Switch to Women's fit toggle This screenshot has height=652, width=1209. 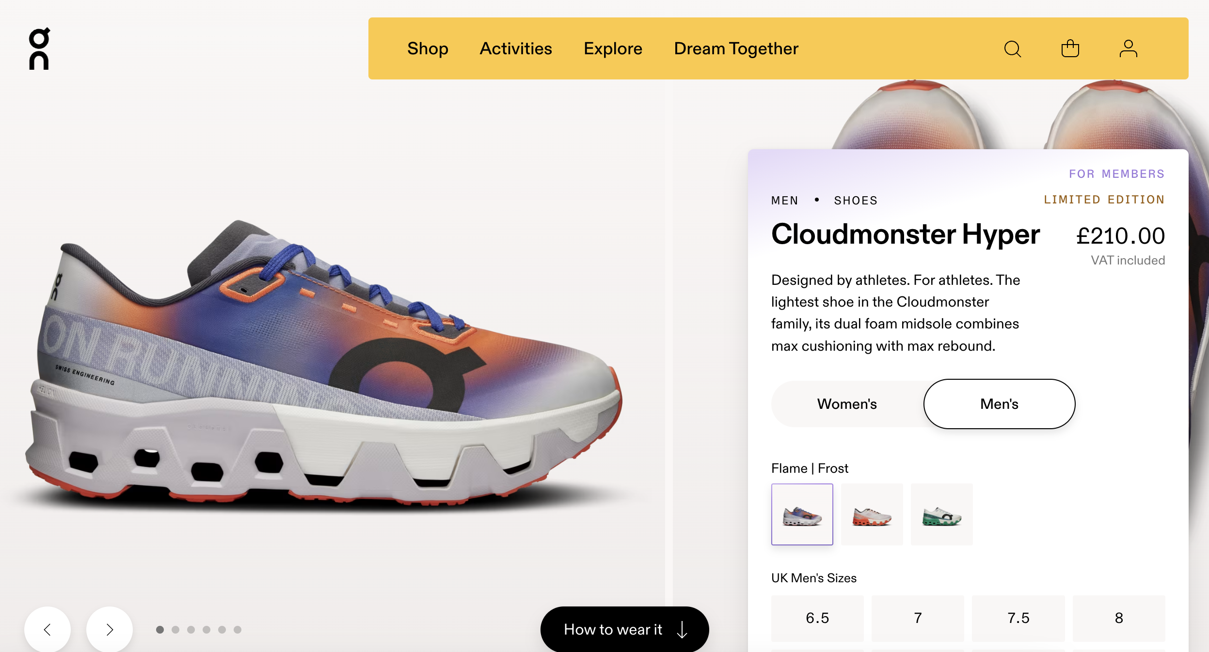point(847,404)
